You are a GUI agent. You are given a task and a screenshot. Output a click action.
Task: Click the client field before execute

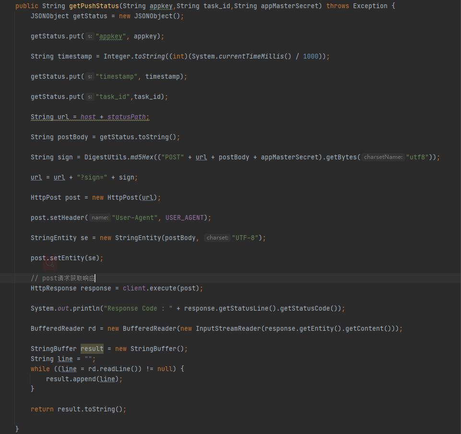coord(134,288)
